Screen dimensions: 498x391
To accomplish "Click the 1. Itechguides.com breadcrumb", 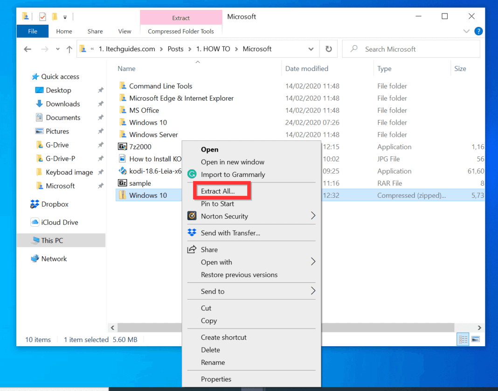I will click(127, 49).
